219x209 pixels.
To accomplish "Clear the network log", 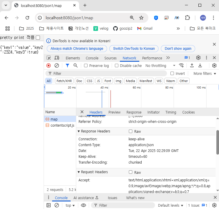I will click(56, 65).
